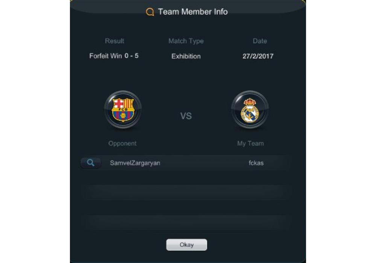Click the 27/2/2017 date value
This screenshot has width=376, height=263.
(x=258, y=56)
